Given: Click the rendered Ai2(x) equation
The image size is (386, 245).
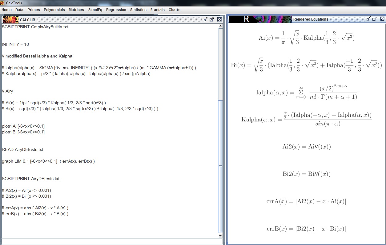Looking at the screenshot, I should [307, 147].
